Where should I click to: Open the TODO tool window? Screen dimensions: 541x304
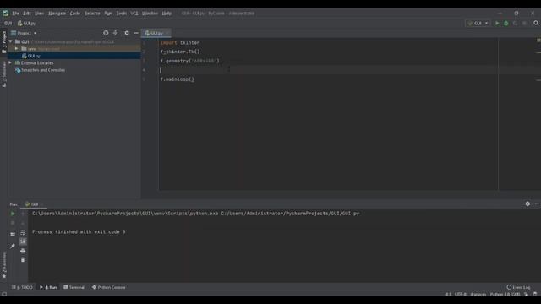pos(23,287)
